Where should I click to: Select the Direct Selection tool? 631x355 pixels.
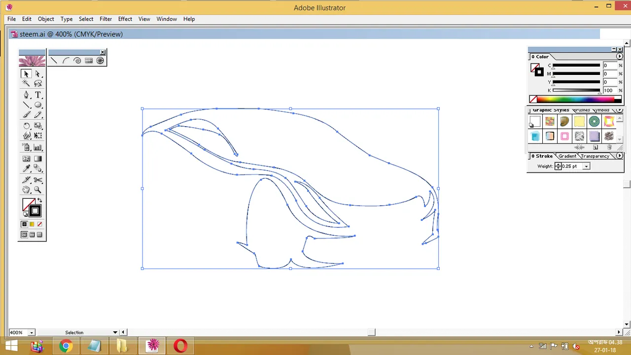(x=37, y=74)
